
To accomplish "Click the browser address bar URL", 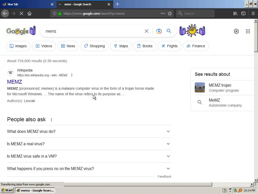I will 94,14.
